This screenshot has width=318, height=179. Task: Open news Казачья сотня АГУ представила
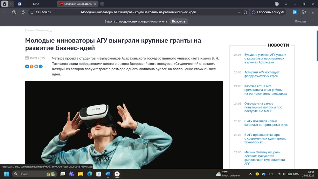266,90
